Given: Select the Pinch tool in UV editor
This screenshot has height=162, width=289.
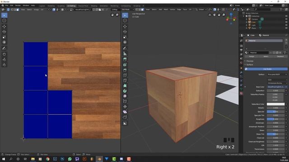Looking at the screenshot, I should pyautogui.click(x=4, y=65).
